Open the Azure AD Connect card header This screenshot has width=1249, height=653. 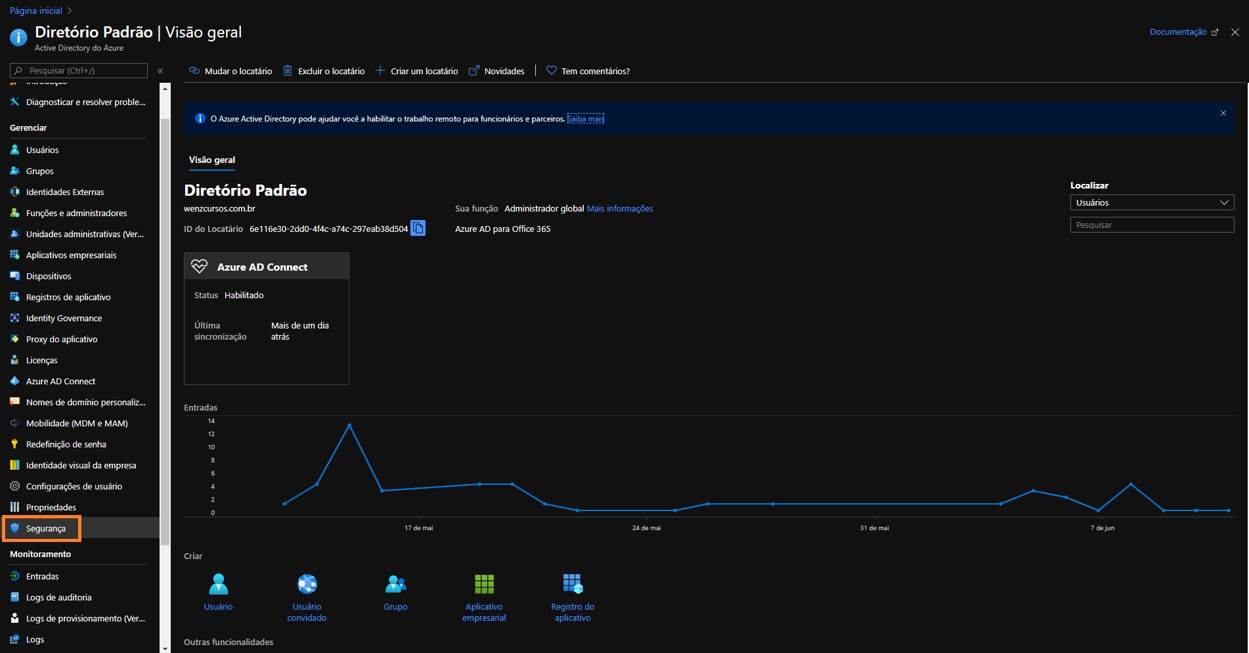[x=267, y=267]
